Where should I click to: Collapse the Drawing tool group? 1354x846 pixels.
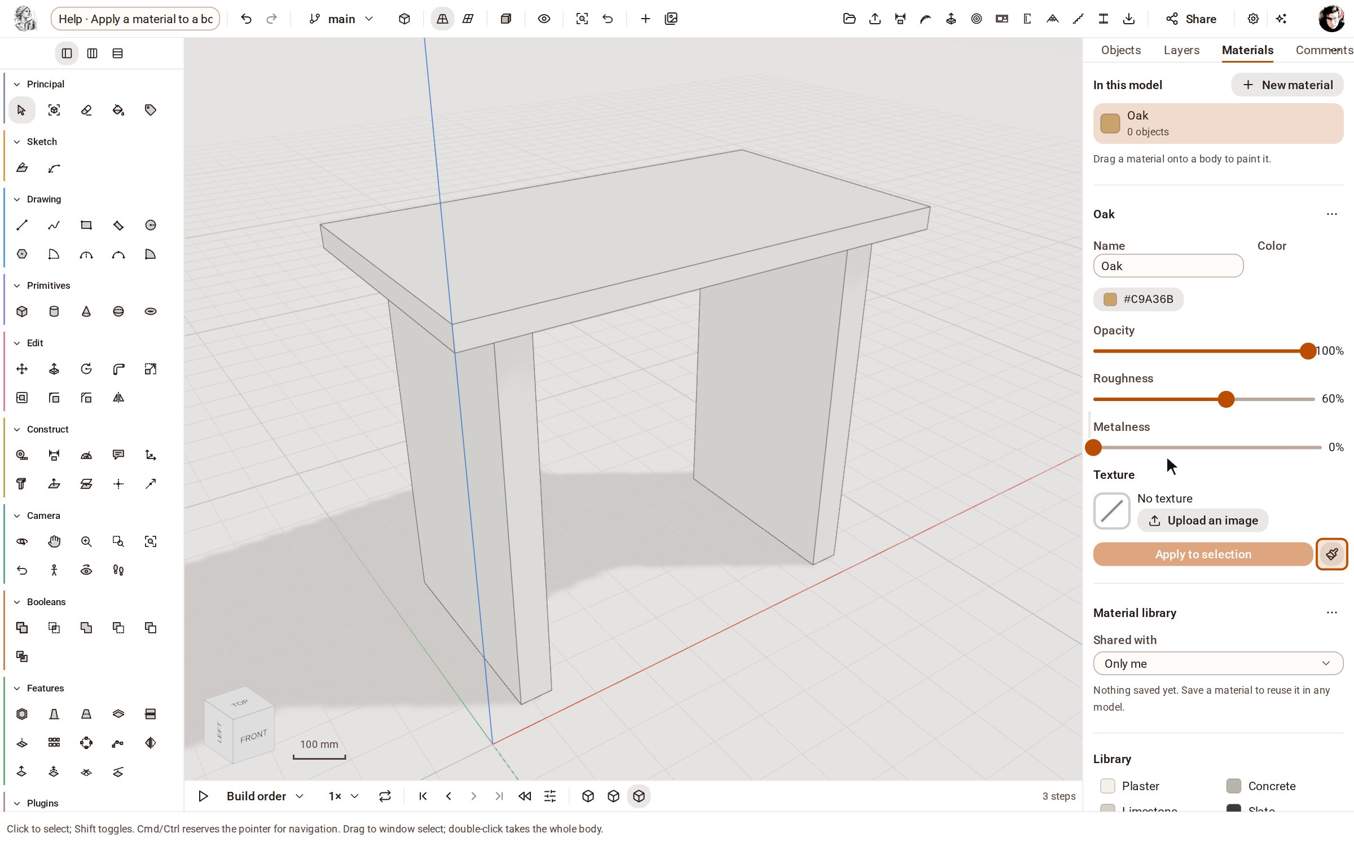click(17, 199)
